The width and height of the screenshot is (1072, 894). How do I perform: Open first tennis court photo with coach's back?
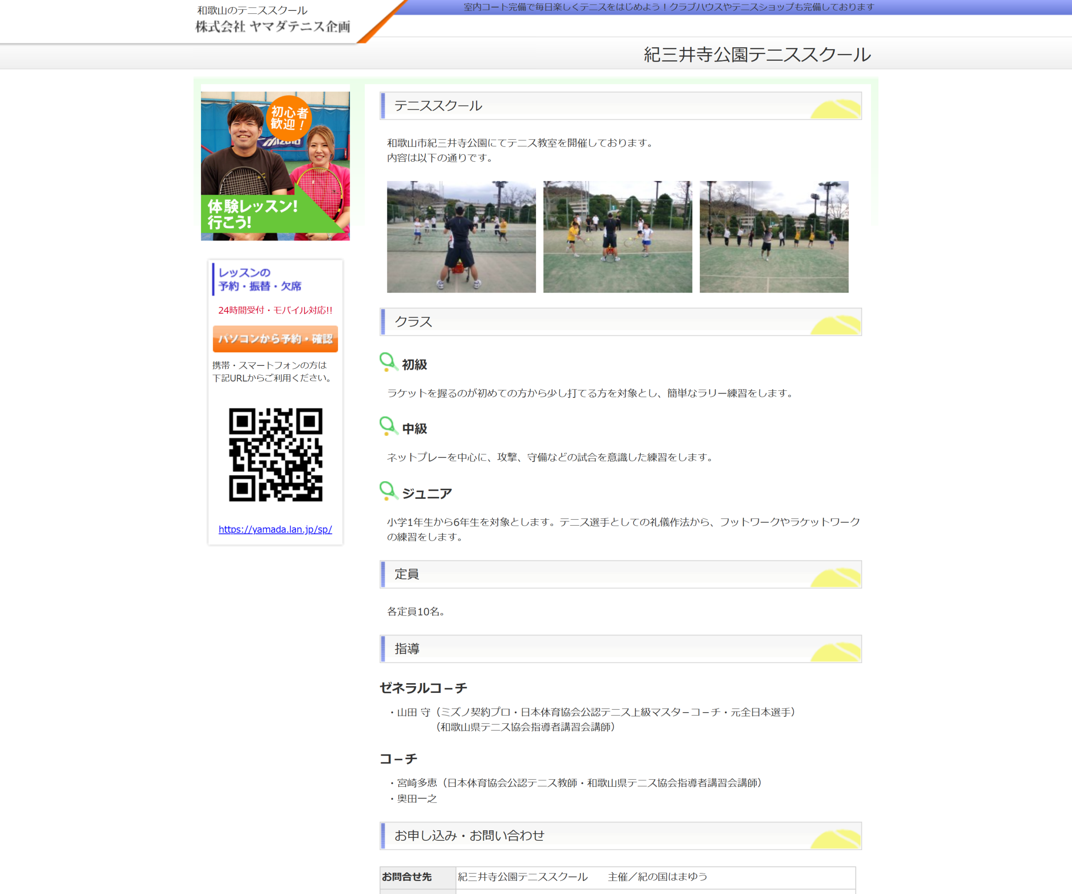click(x=461, y=236)
